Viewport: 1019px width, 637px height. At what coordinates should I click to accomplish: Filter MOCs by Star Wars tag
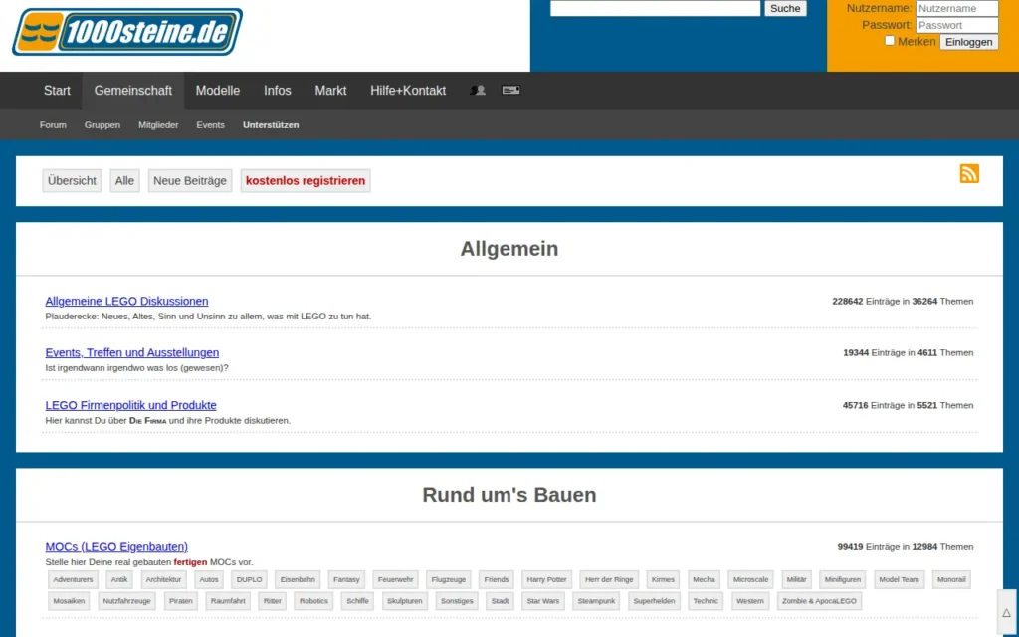[x=543, y=601]
